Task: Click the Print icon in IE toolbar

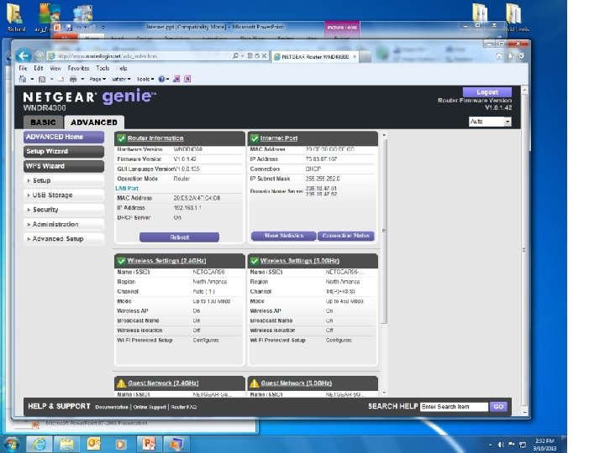Action: tap(73, 80)
